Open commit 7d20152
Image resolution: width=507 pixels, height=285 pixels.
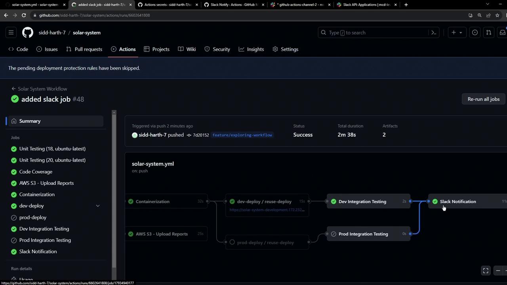point(201,135)
